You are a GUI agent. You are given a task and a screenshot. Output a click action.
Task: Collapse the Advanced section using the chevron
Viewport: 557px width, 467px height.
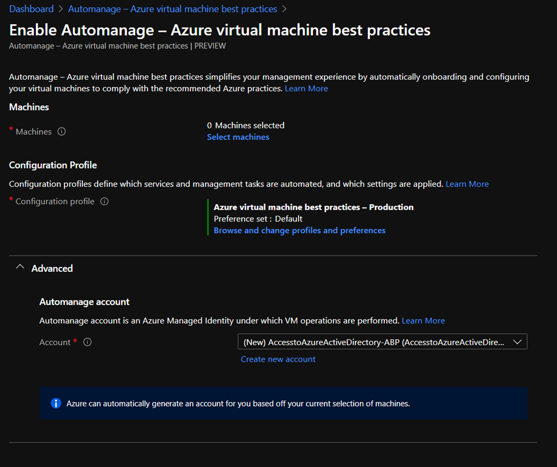(x=19, y=268)
